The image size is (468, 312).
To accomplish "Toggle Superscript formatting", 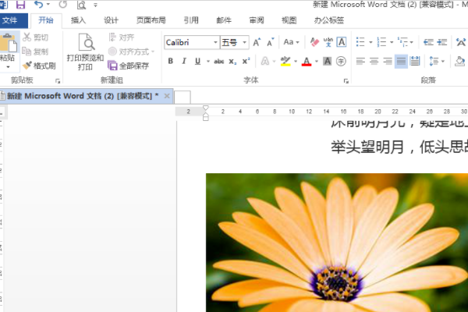I will click(246, 61).
